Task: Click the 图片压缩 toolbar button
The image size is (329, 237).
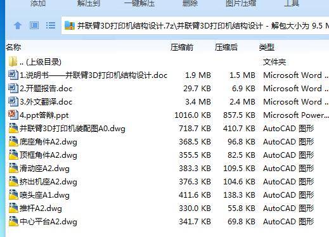Action: (x=241, y=3)
